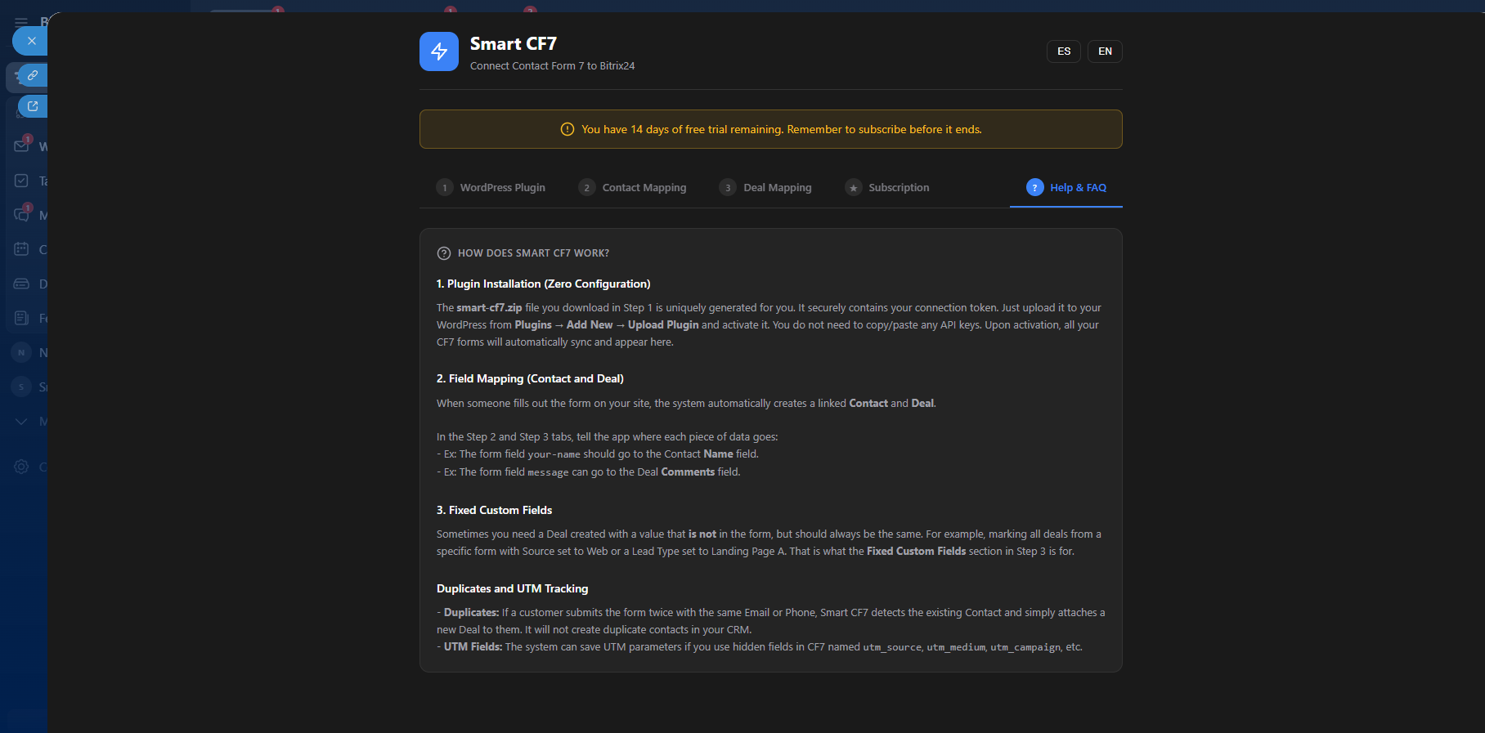Open the settings gear icon in sidebar
This screenshot has height=733, width=1485.
[22, 467]
